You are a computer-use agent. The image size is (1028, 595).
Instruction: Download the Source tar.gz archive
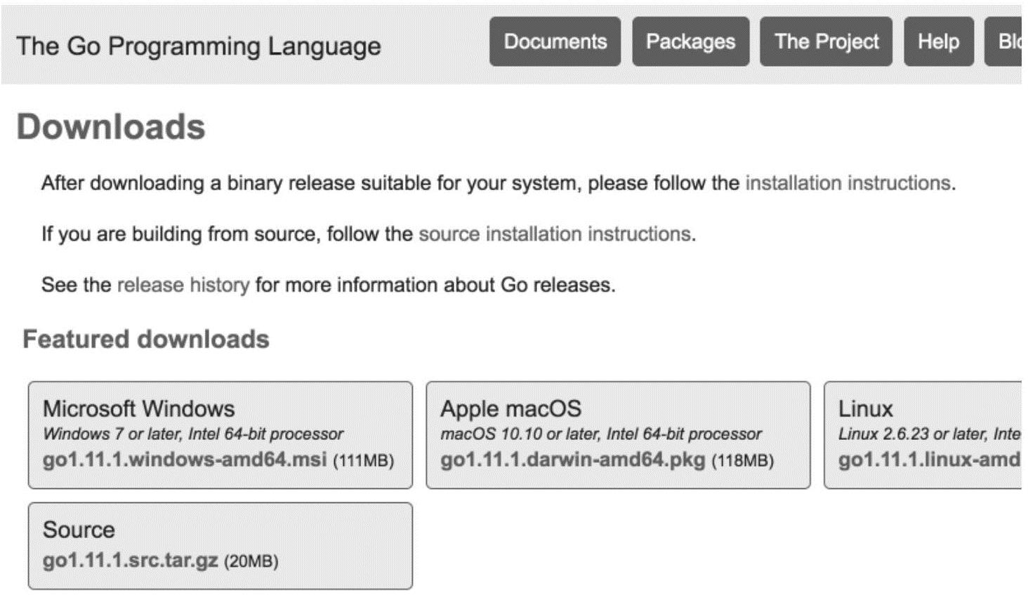coord(220,546)
